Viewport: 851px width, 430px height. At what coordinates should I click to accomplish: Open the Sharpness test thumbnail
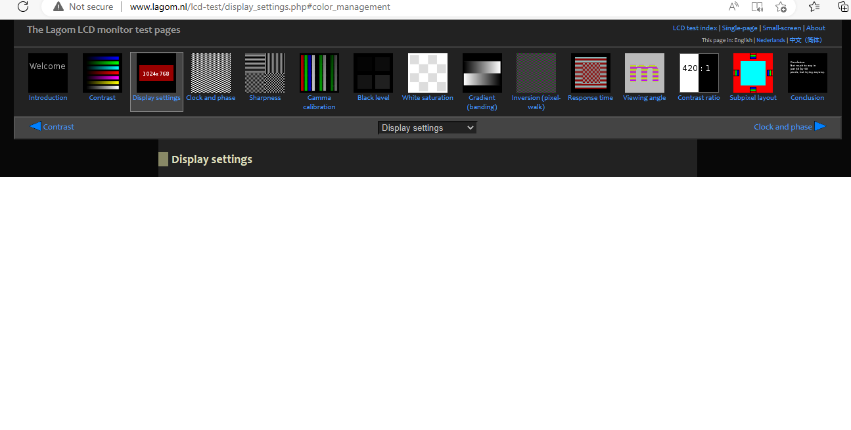pyautogui.click(x=265, y=73)
